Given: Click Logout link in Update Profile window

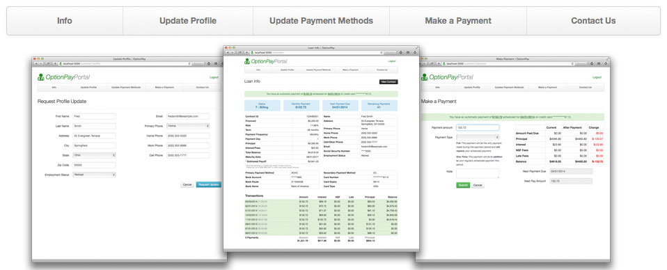Looking at the screenshot, I should (214, 77).
